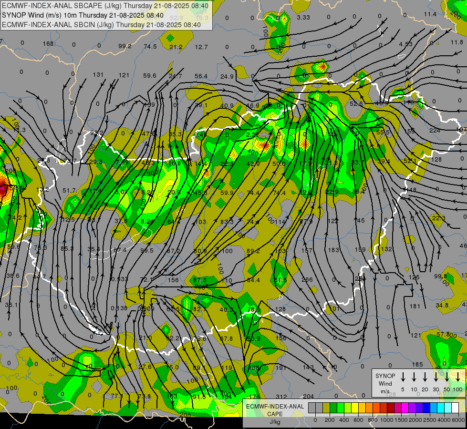Click the map value 56.4
Image resolution: width=467 pixels, height=429 pixels.
pos(201,76)
